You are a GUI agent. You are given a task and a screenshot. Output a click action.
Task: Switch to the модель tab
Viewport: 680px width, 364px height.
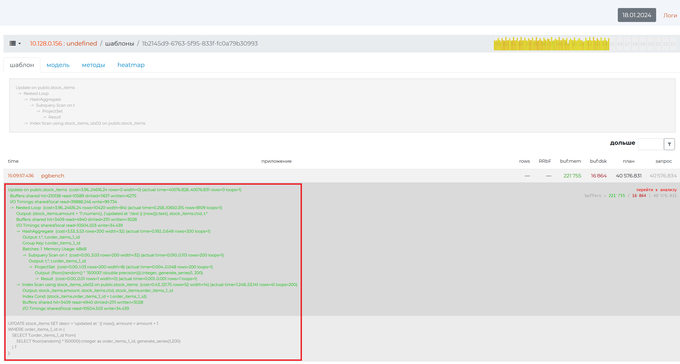tap(58, 65)
